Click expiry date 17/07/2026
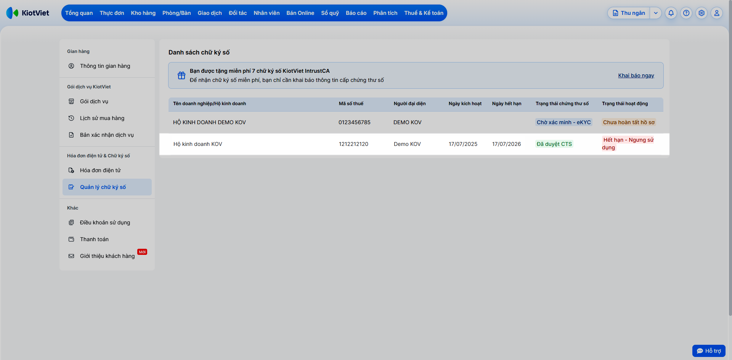 [506, 144]
